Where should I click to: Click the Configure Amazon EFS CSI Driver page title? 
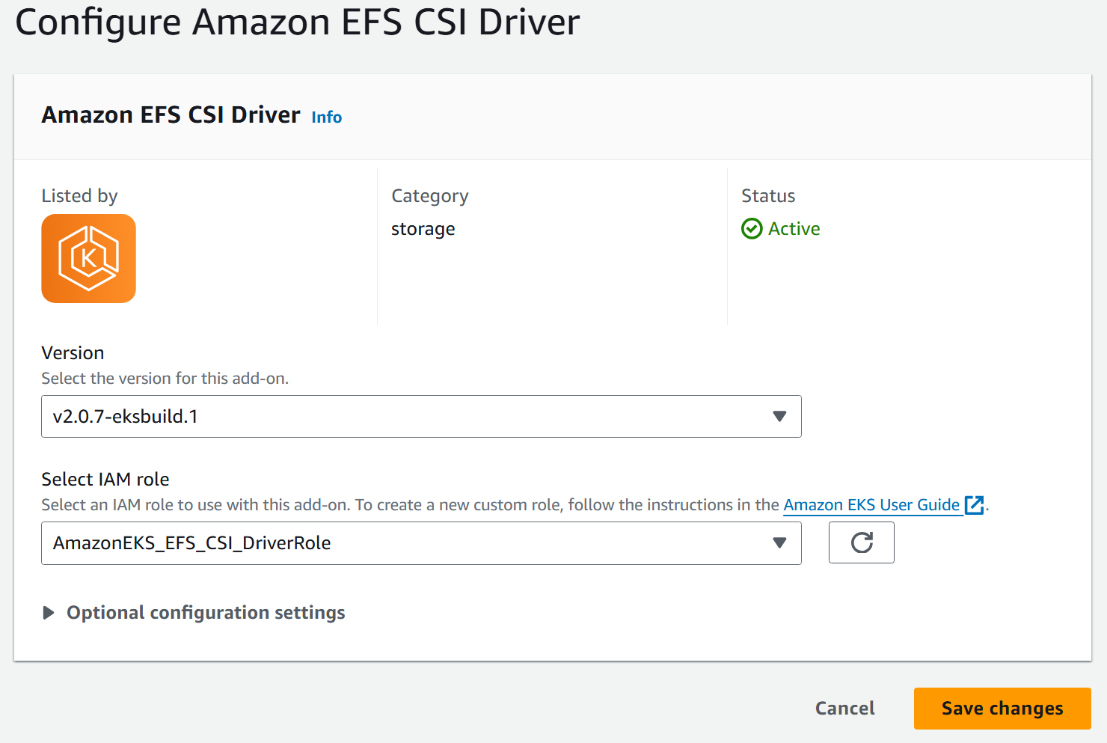pos(297,22)
